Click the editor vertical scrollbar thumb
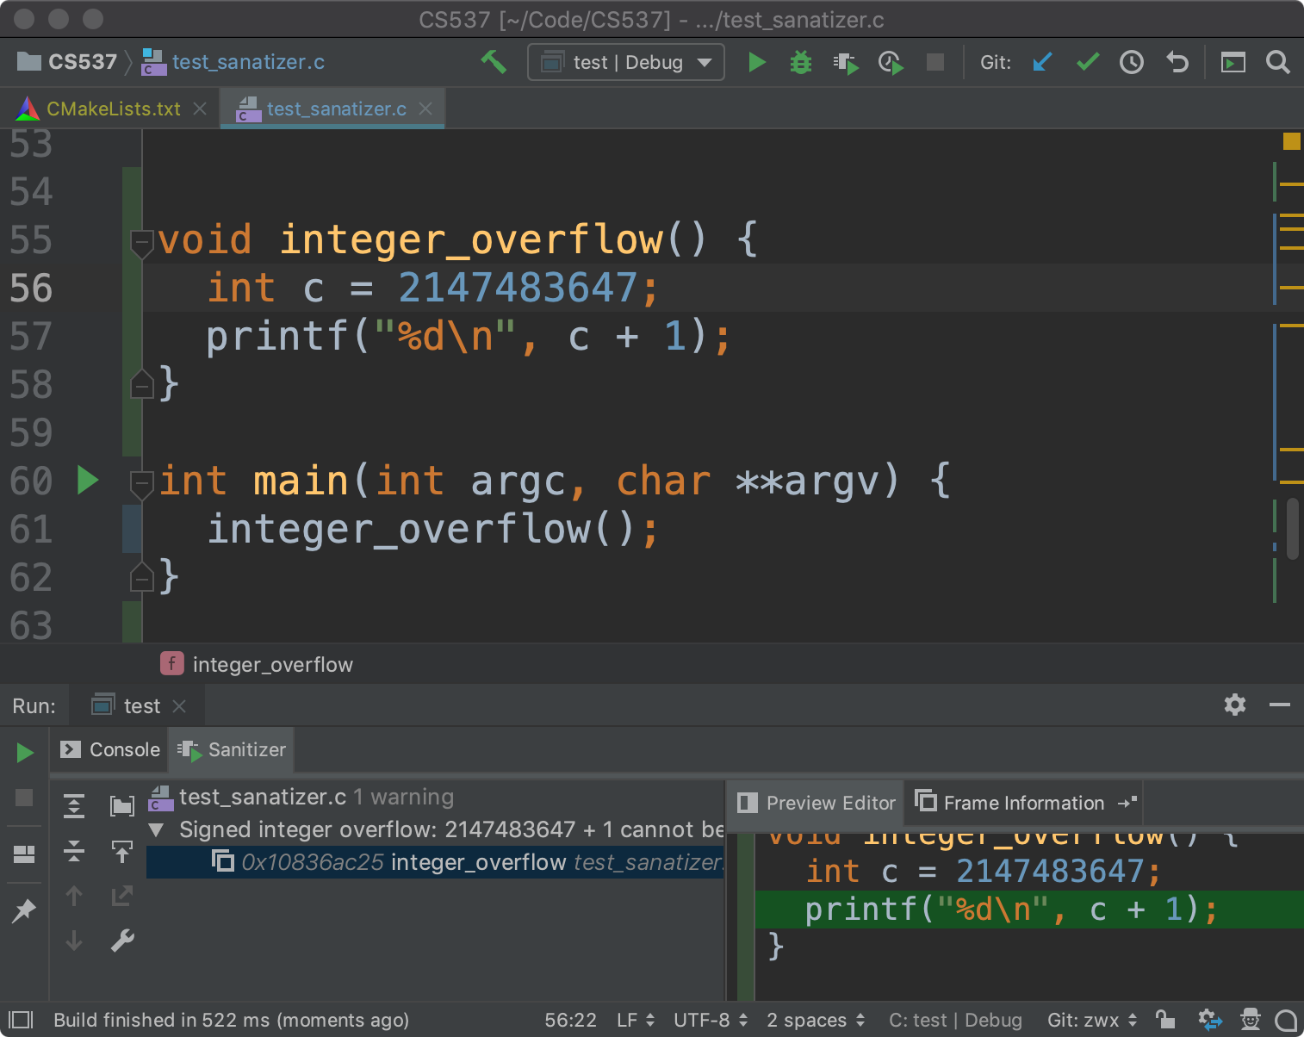The image size is (1304, 1037). point(1292,528)
